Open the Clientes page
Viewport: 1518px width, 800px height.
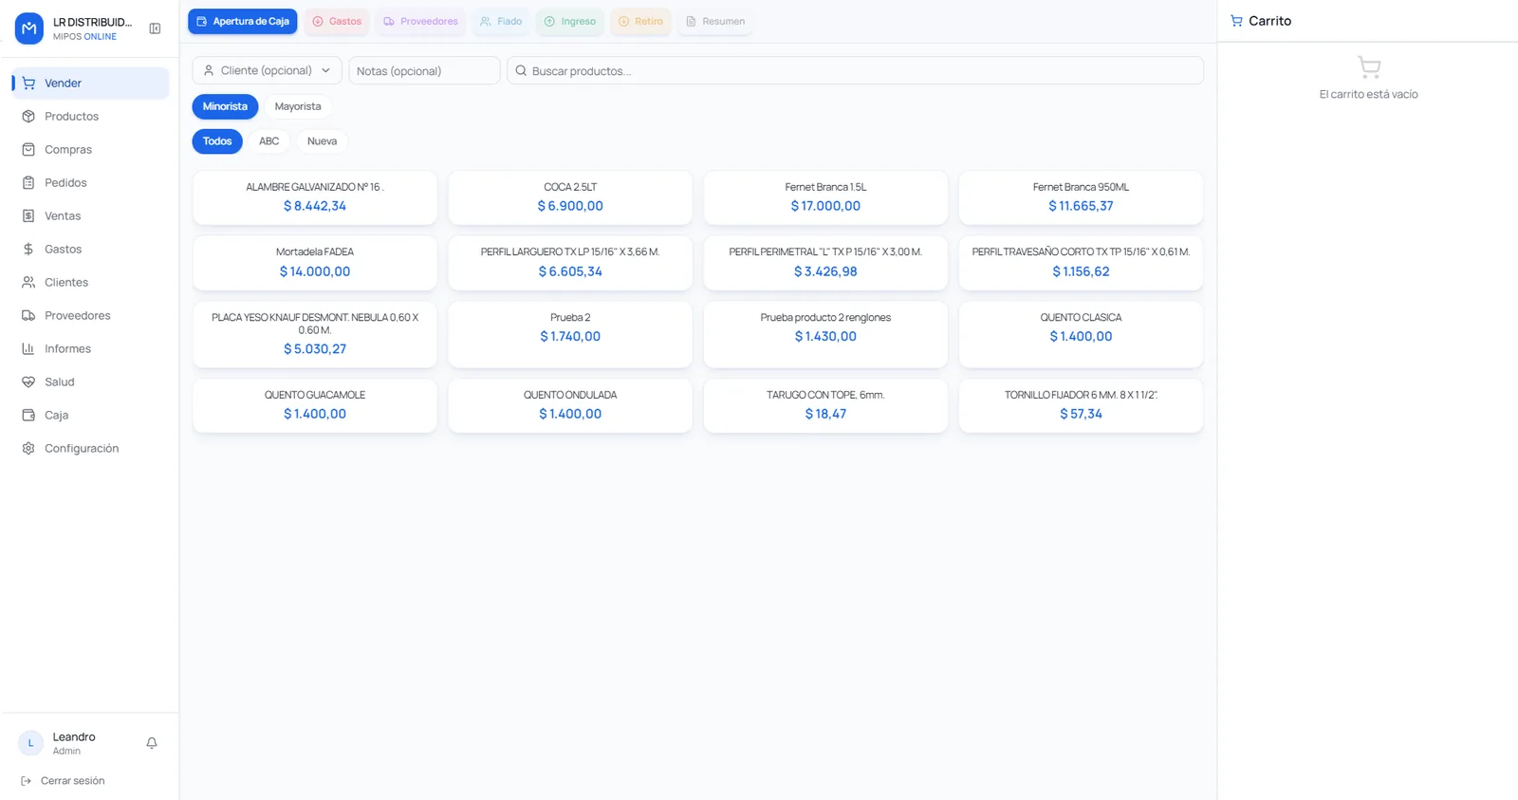coord(90,283)
